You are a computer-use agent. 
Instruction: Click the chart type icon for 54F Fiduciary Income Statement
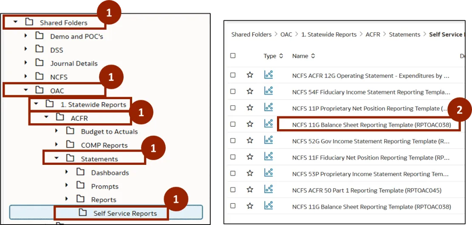268,91
